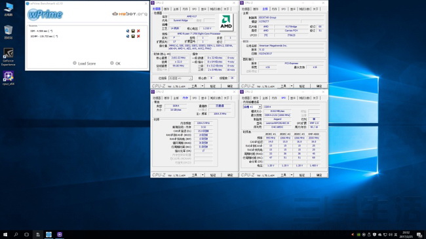
Task: Open the CPU tab in mainboard window
Action: pos(246,9)
